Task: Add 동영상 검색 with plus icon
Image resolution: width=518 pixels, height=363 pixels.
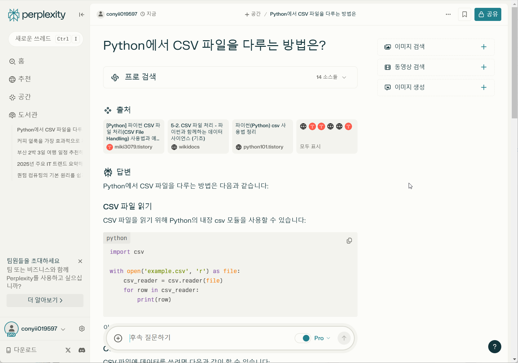Action: click(484, 67)
